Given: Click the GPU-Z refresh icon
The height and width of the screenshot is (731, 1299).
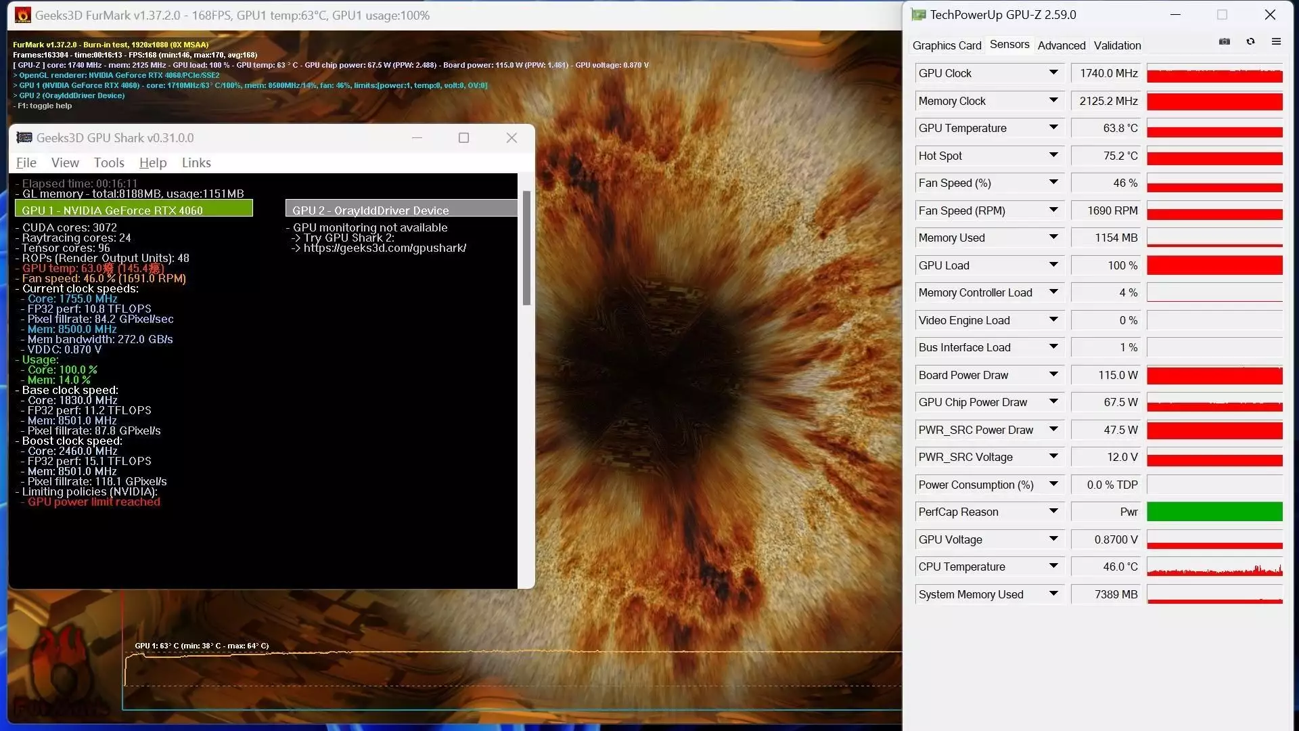Looking at the screenshot, I should coord(1250,41).
